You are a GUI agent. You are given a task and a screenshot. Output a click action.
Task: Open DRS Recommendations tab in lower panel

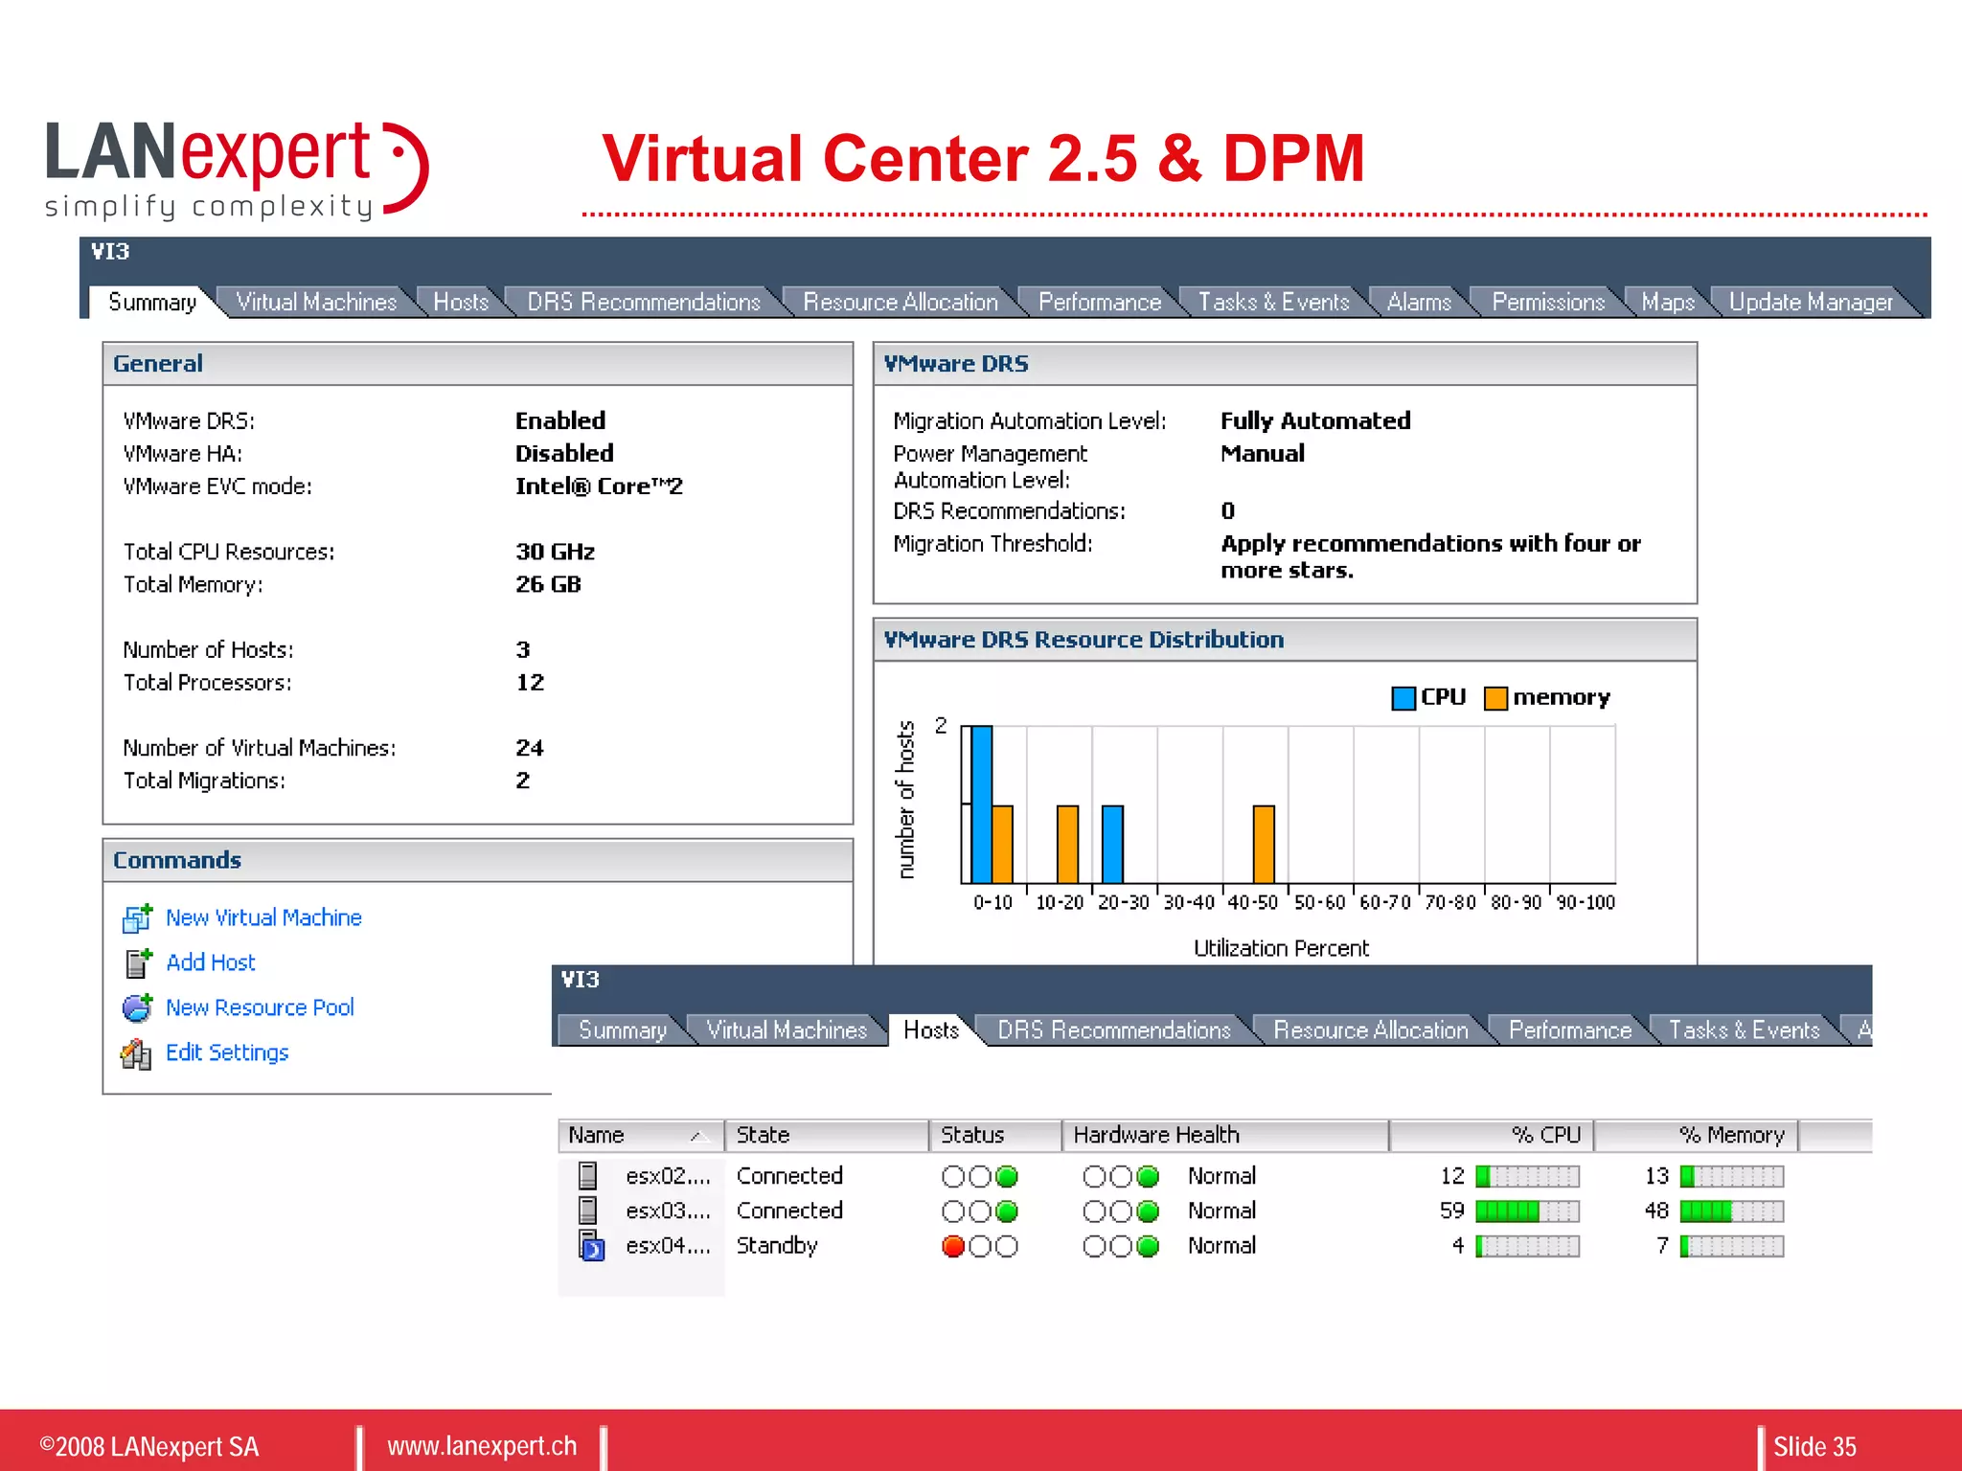pos(1113,1030)
